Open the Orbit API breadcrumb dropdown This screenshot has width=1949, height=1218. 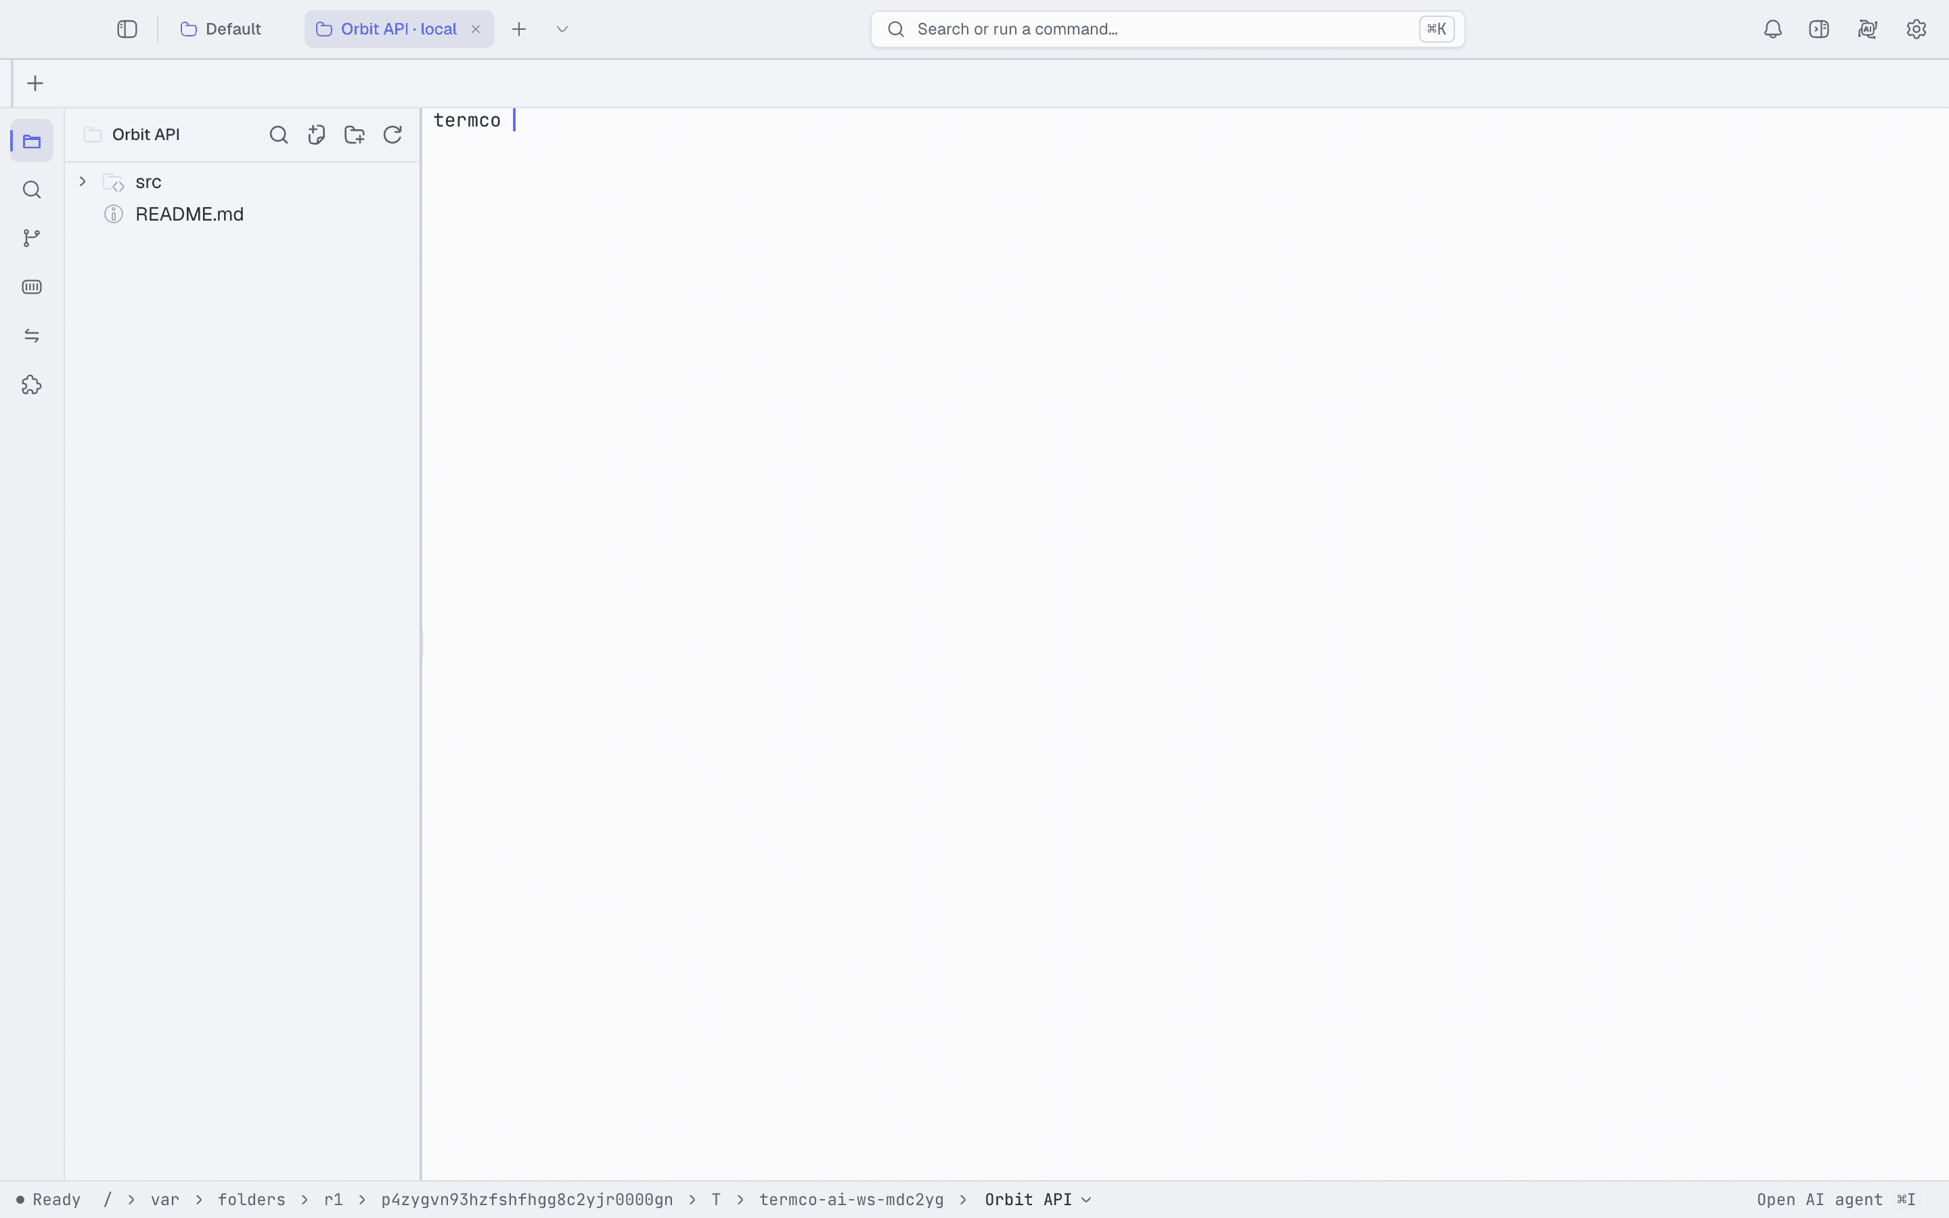coord(1038,1200)
